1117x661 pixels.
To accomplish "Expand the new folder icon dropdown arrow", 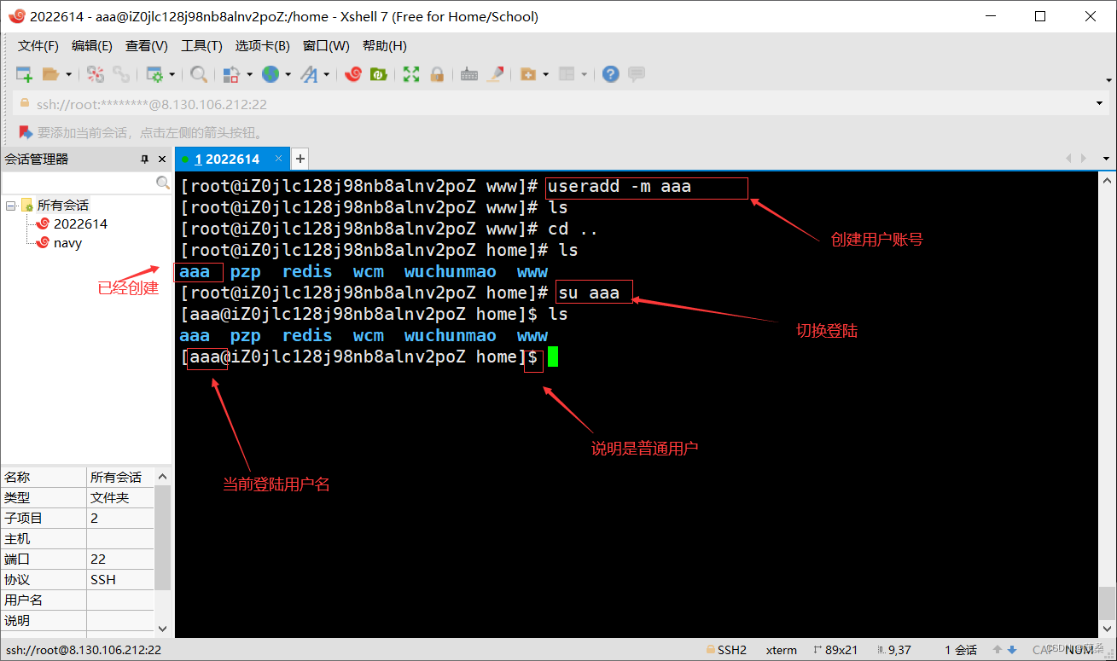I will pos(545,74).
